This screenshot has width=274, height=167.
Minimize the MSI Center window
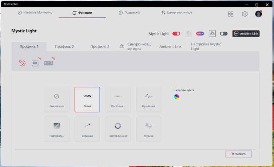pos(246,5)
